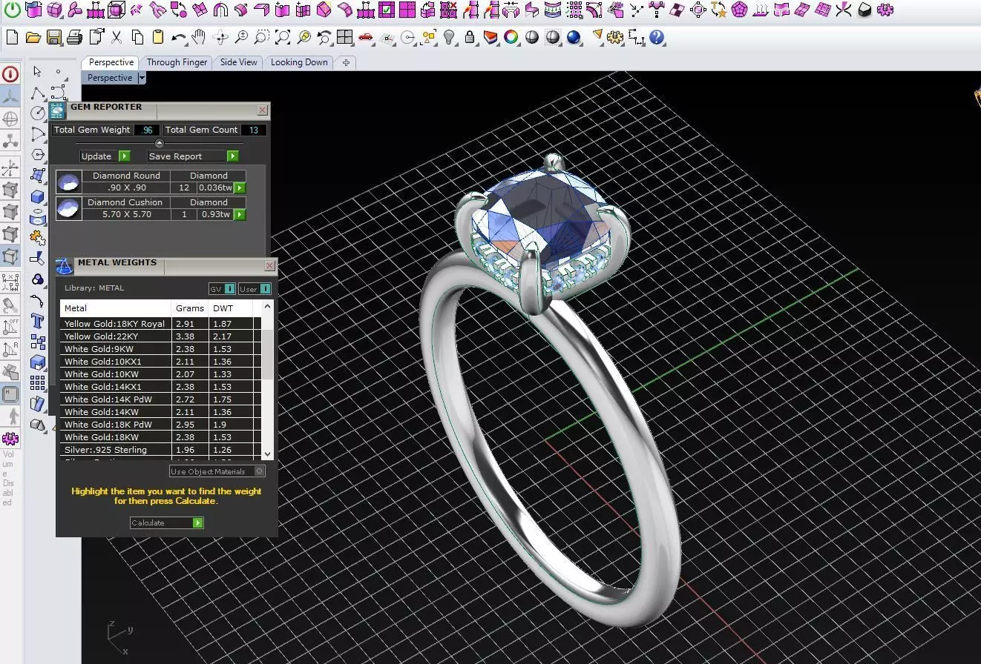Click the Zoom Extents icon
The width and height of the screenshot is (981, 664).
[x=283, y=38]
